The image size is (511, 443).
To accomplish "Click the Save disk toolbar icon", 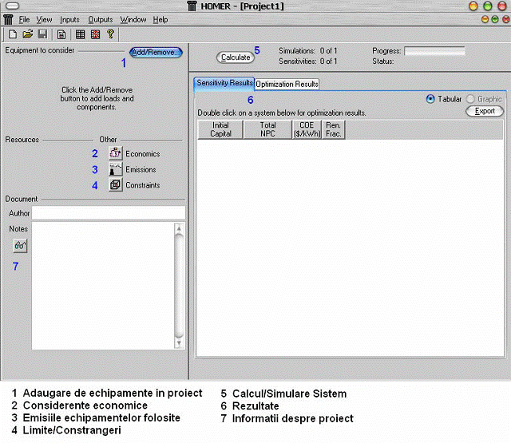I will (42, 34).
